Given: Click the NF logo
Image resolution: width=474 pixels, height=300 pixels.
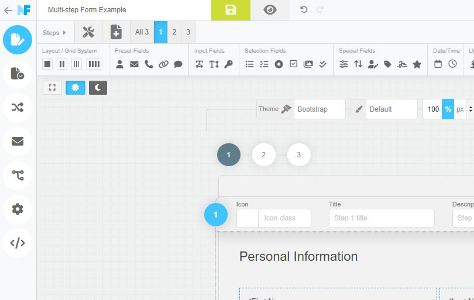Looking at the screenshot, I should 24,11.
